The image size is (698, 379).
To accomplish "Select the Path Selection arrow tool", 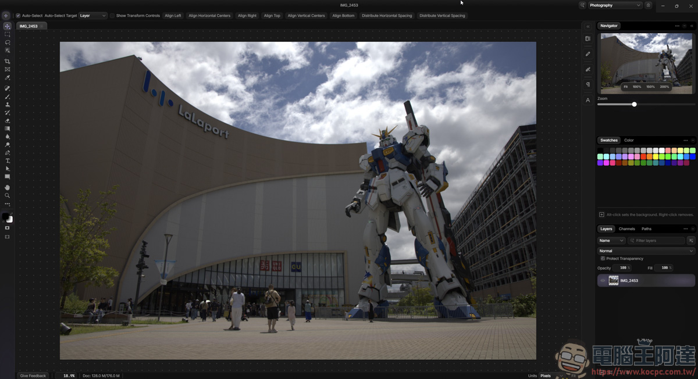I will click(x=8, y=169).
